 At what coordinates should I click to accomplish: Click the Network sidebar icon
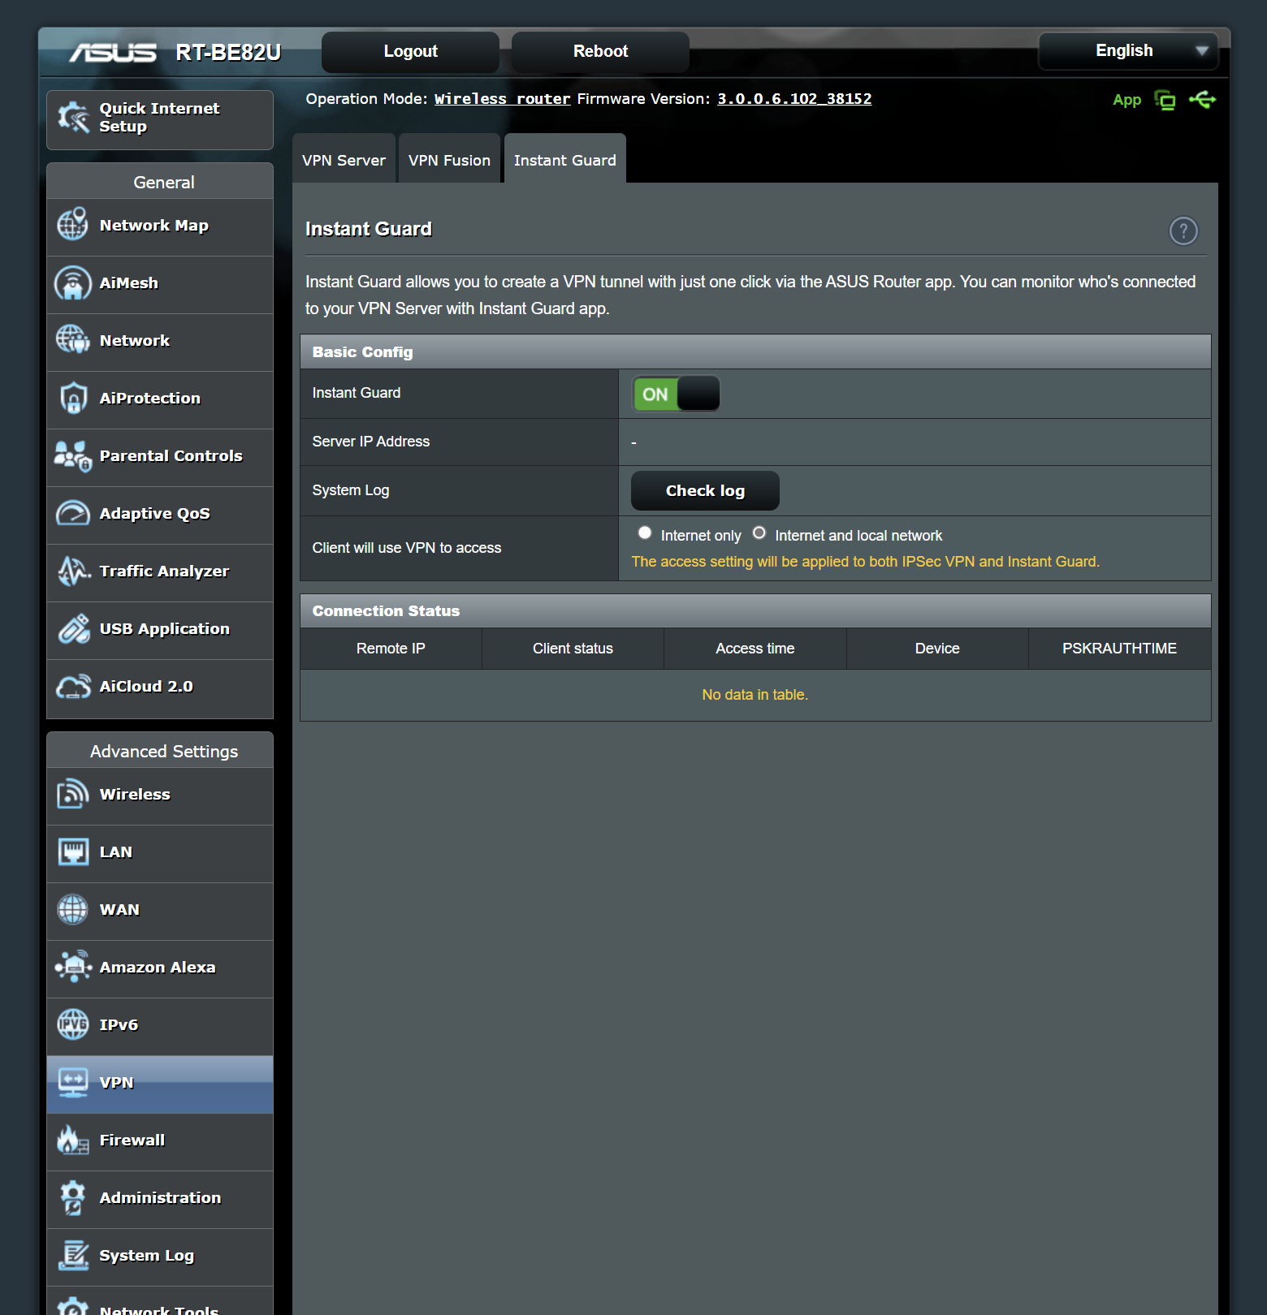click(73, 339)
